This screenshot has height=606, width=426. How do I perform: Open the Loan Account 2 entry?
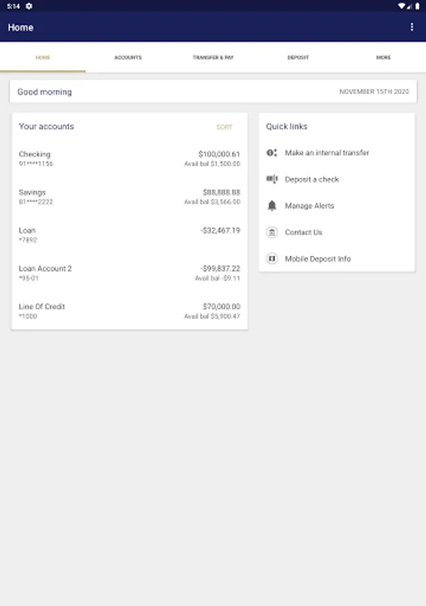click(129, 273)
